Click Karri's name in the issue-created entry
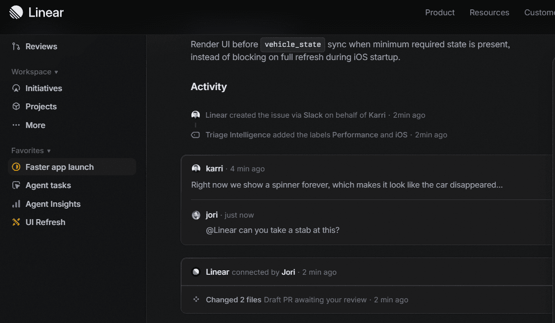Viewport: 555px width, 323px height. click(377, 115)
